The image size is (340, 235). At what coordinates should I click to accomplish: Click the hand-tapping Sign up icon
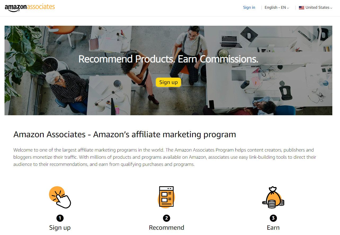pos(60,197)
